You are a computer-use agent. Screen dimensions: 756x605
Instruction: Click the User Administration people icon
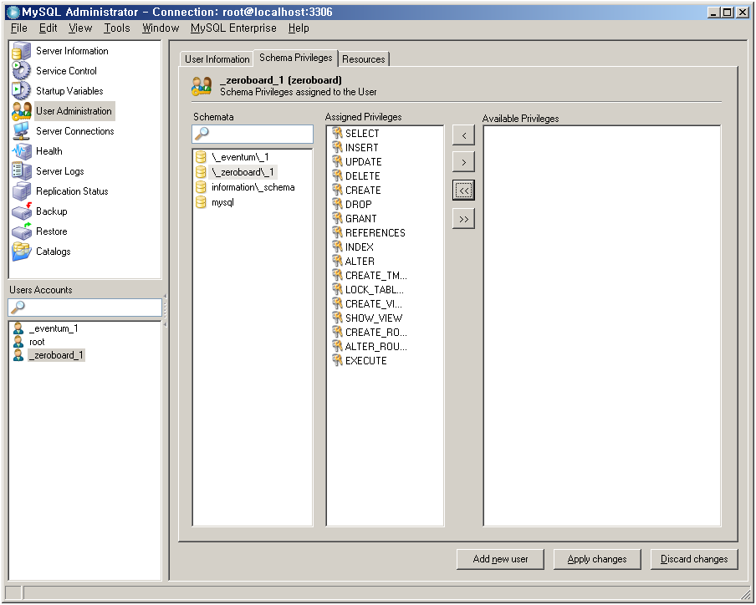21,111
